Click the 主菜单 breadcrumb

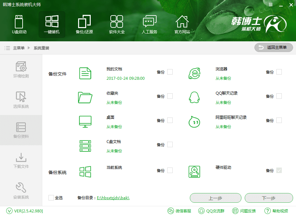(x=19, y=48)
